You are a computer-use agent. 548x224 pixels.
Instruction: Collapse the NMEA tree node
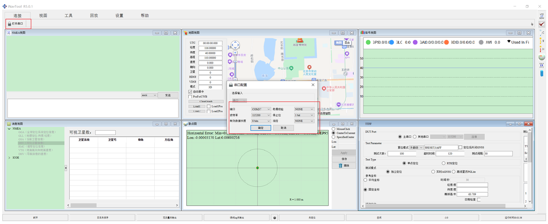point(9,129)
